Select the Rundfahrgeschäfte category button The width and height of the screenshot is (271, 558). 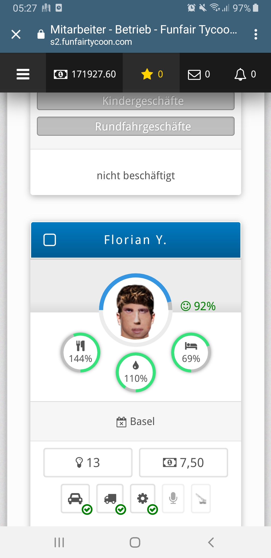click(x=135, y=126)
